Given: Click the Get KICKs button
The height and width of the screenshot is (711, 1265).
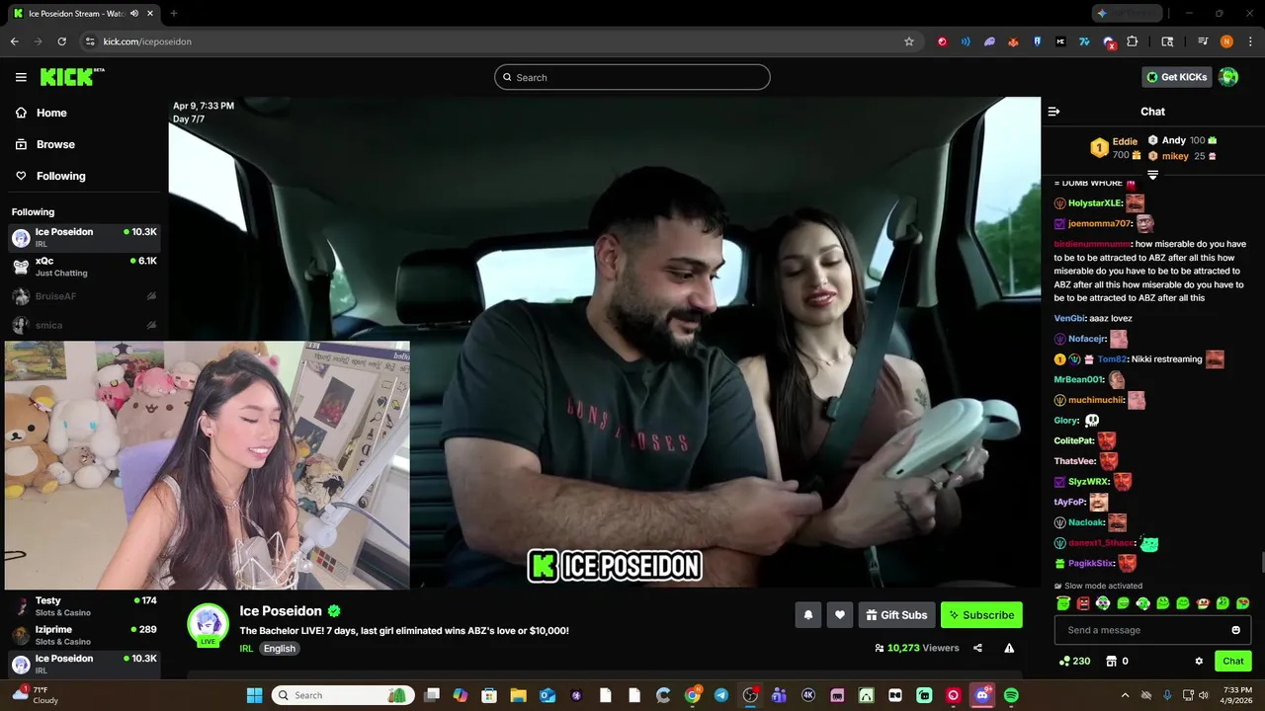Looking at the screenshot, I should 1176,77.
